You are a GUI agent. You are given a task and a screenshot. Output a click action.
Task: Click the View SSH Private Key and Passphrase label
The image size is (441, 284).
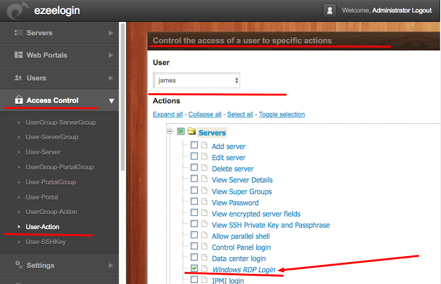coord(271,225)
